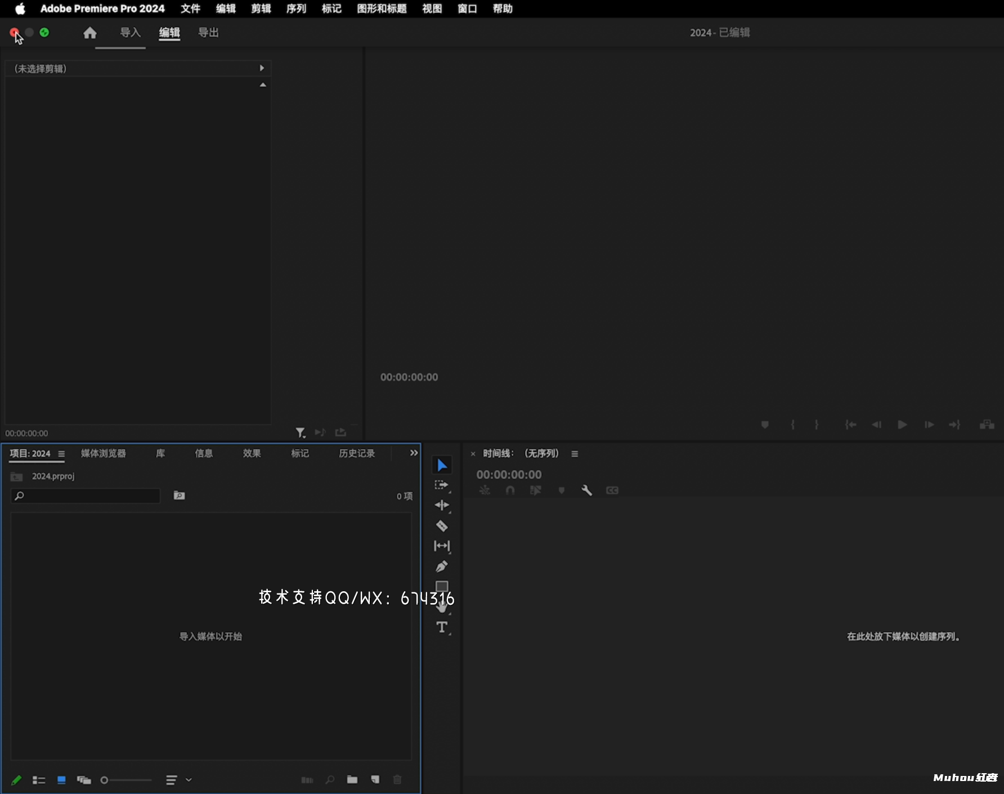
Task: Go to Out point button
Action: [x=955, y=425]
